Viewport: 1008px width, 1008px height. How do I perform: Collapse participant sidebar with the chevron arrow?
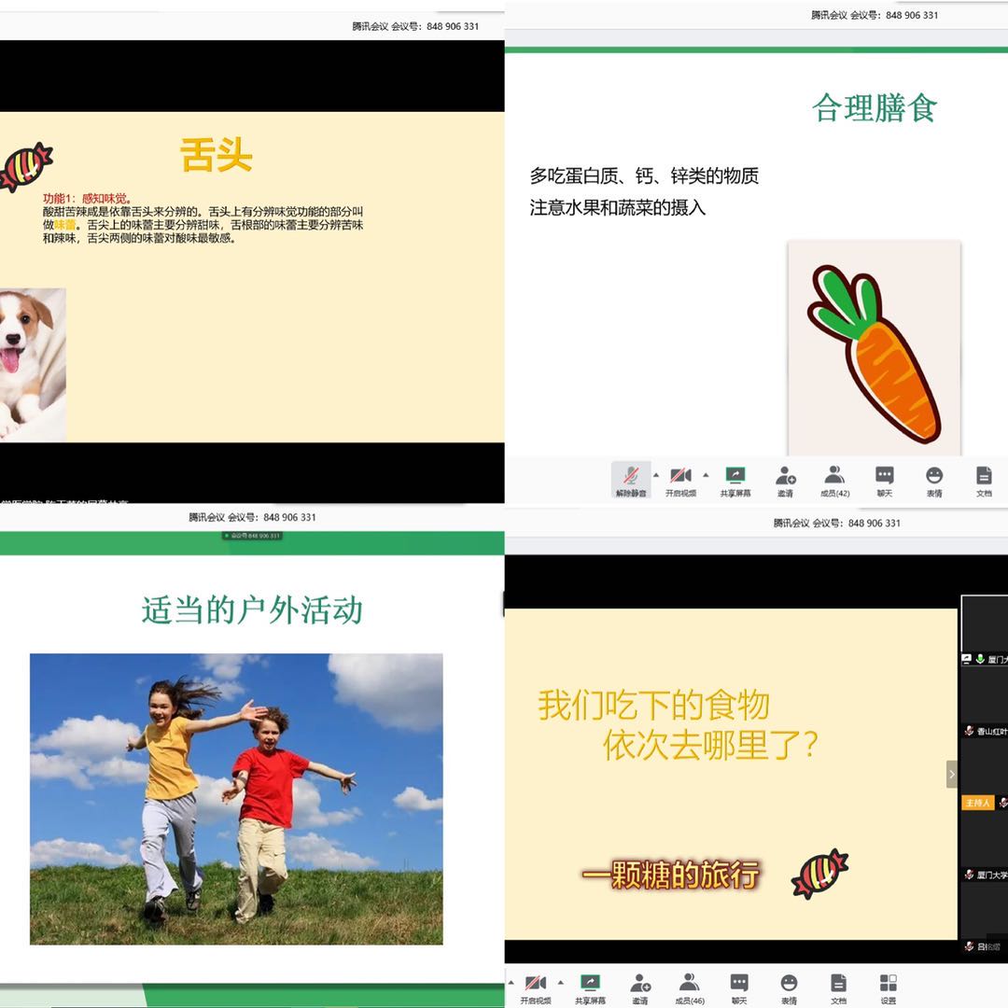click(951, 774)
